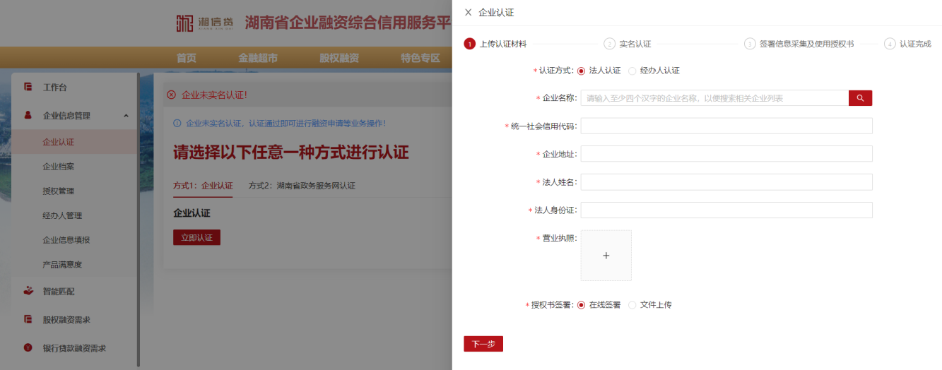
Task: Focus the 法人身份证 text field
Action: click(726, 210)
